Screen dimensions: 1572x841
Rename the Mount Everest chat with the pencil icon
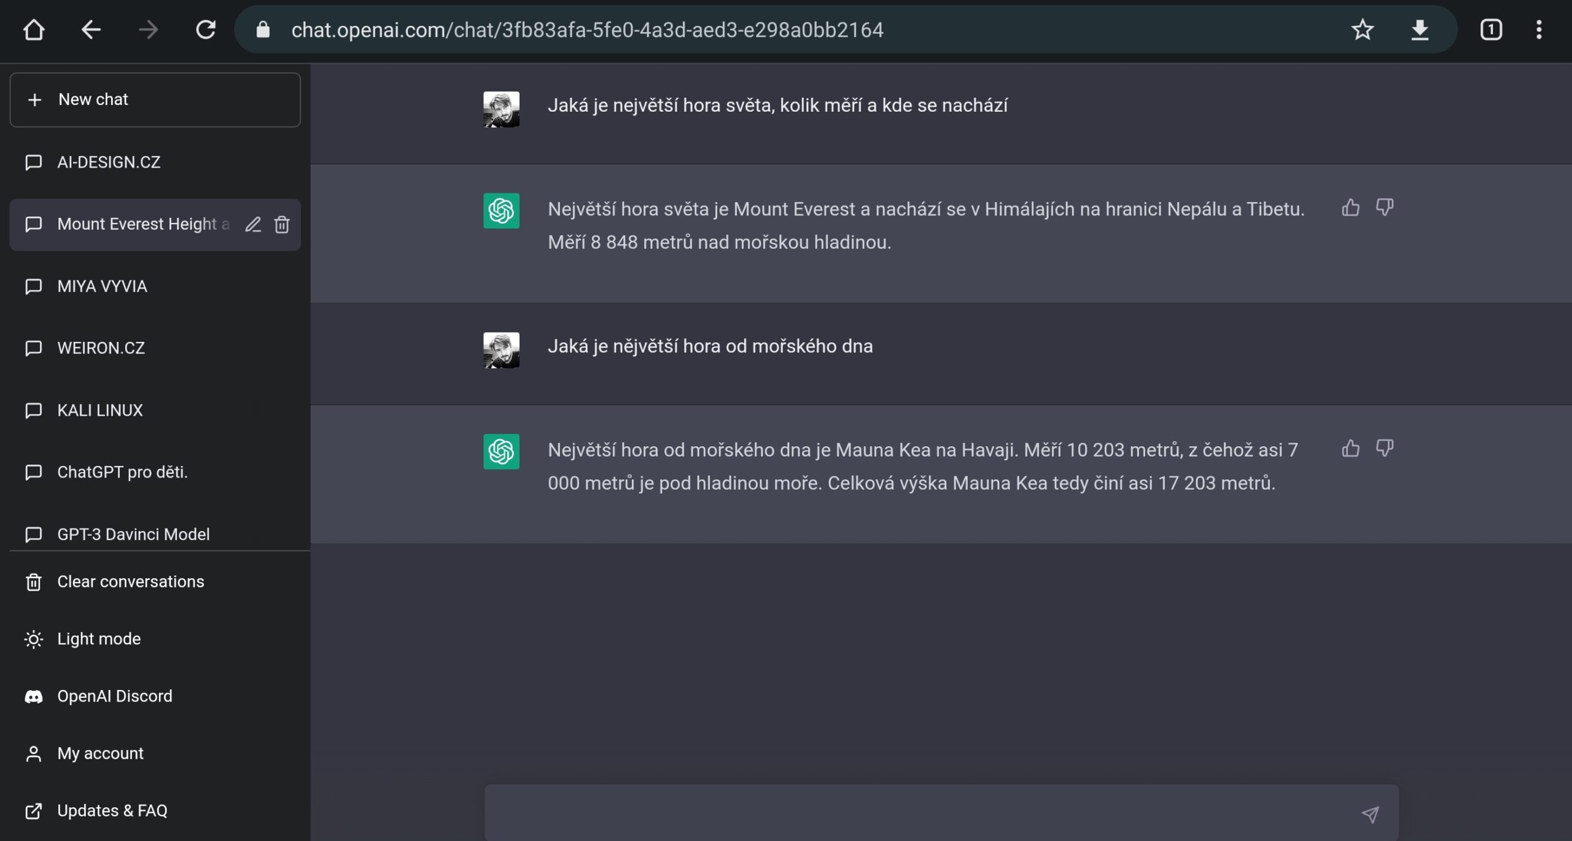(253, 225)
